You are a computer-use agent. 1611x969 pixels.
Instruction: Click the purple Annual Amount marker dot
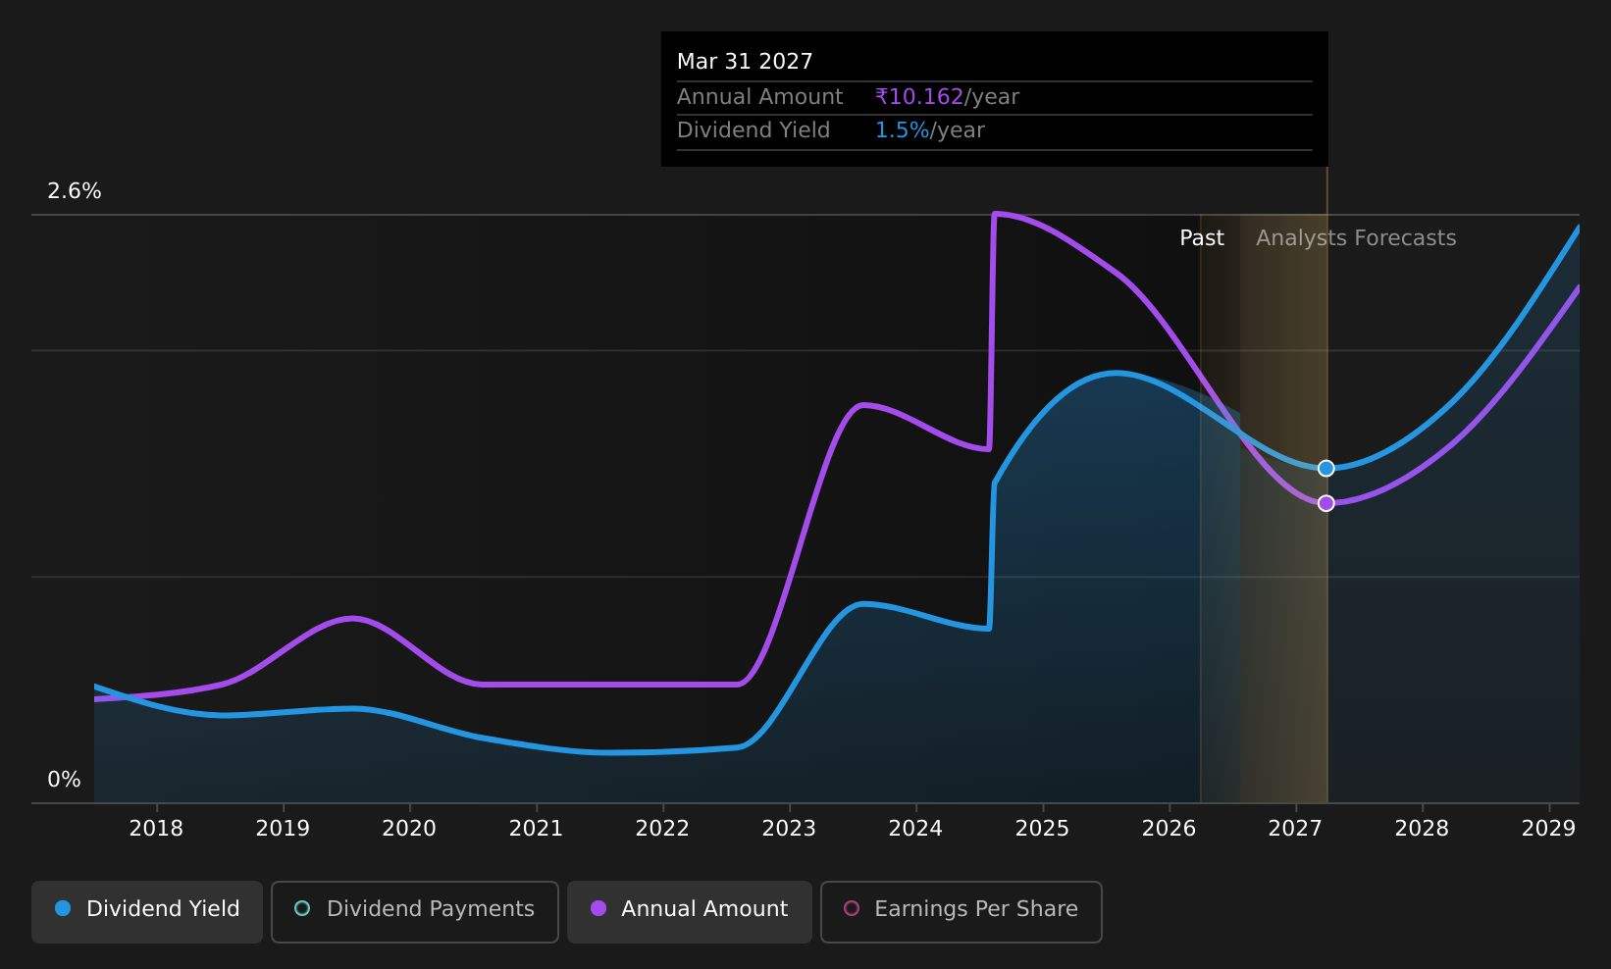coord(1325,503)
